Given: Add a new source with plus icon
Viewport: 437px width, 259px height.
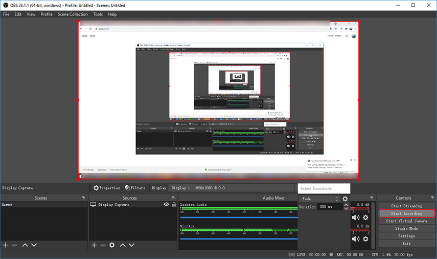Looking at the screenshot, I should click(x=94, y=245).
